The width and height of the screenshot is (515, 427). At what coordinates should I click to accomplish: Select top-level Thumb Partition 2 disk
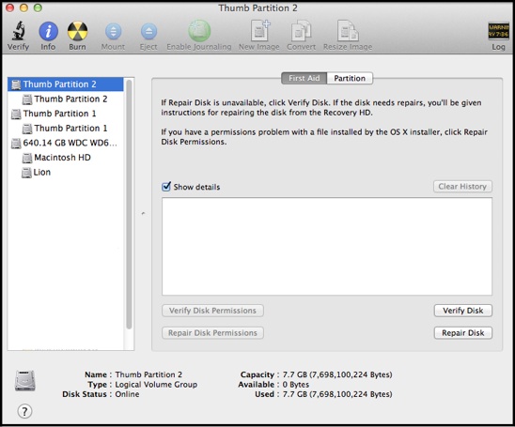pos(66,84)
